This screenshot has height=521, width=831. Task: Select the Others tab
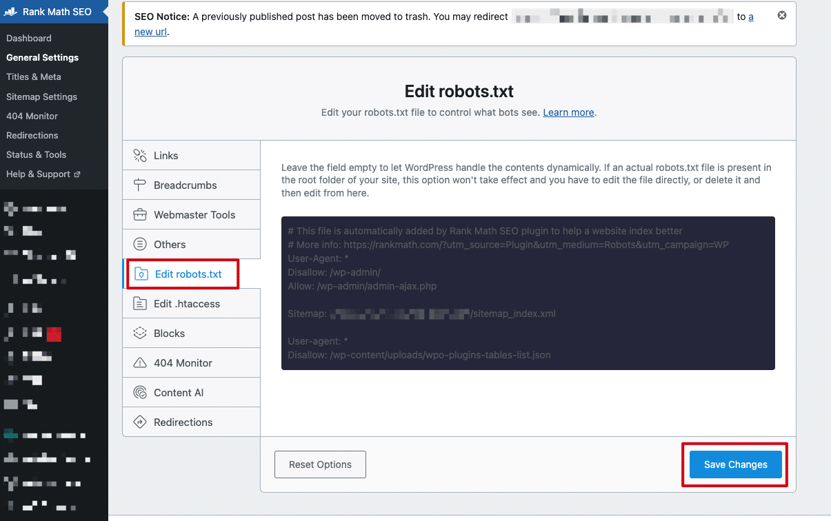coord(192,245)
